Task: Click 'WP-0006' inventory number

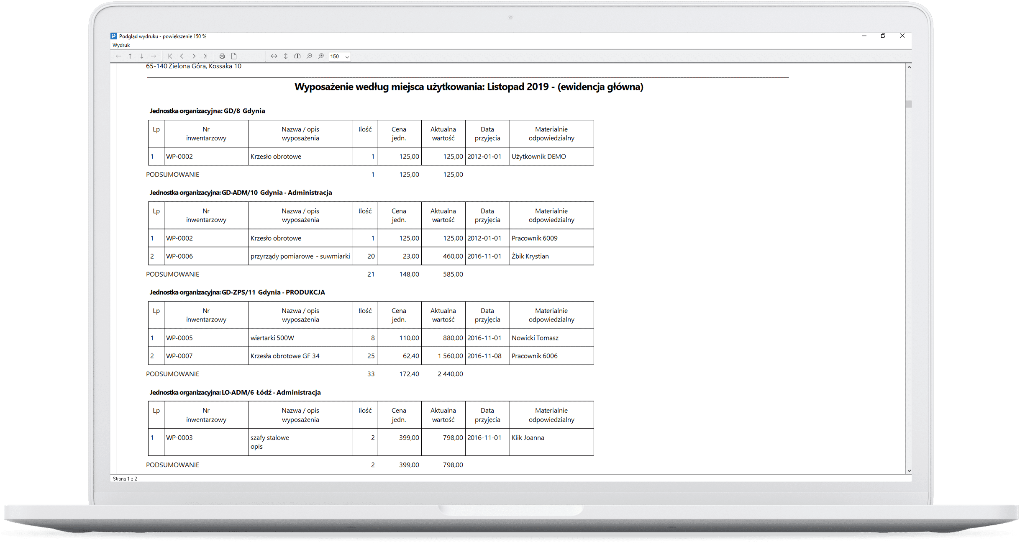Action: click(x=179, y=256)
